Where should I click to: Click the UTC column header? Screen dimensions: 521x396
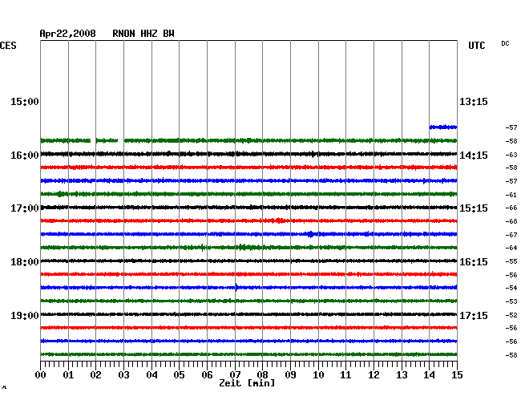click(476, 46)
